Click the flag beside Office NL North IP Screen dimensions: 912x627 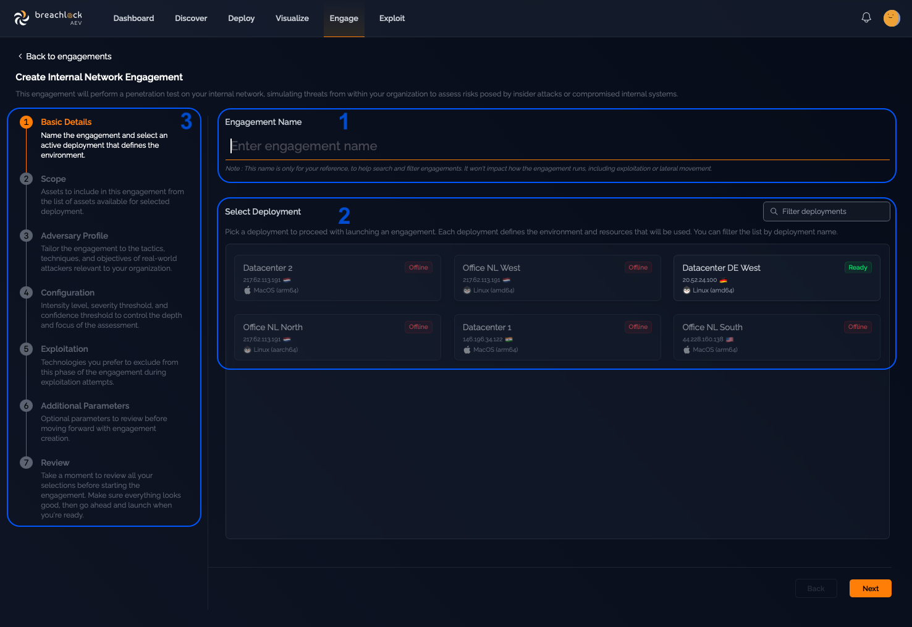[287, 339]
